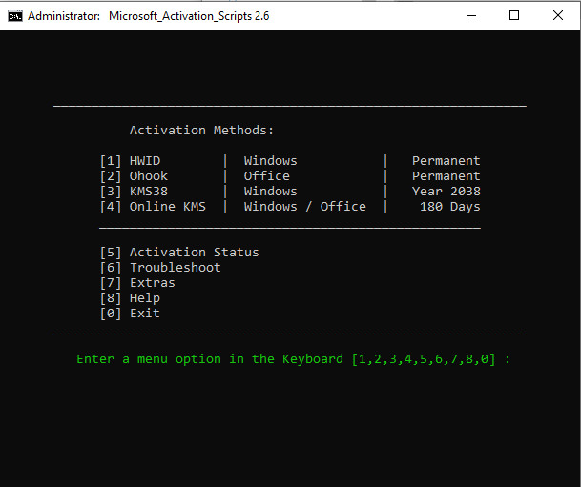Choose the [4] Online KMS entry

[x=153, y=207]
